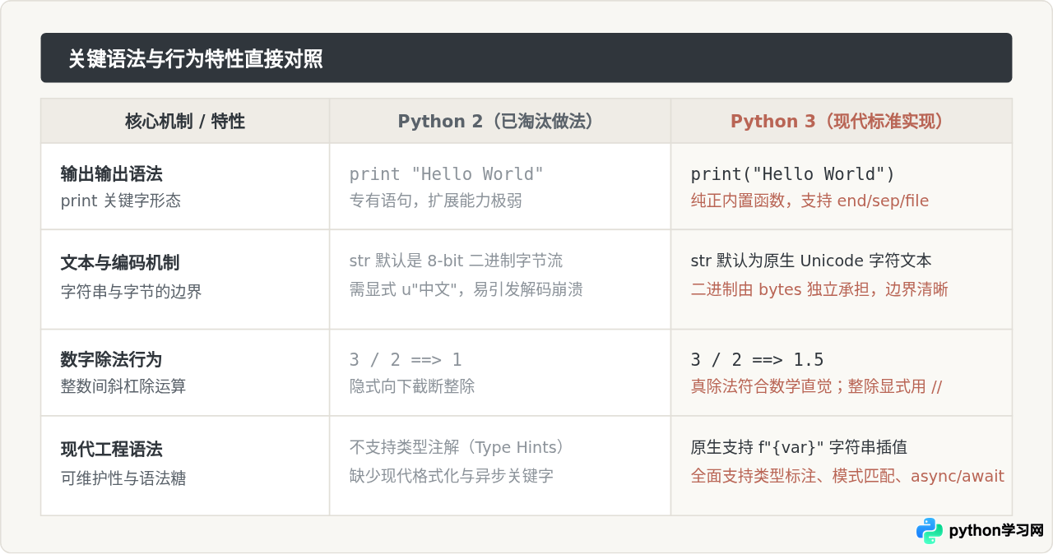Viewport: 1053px width, 554px height.
Task: Click the code 'print("Hello World")'
Action: (793, 174)
